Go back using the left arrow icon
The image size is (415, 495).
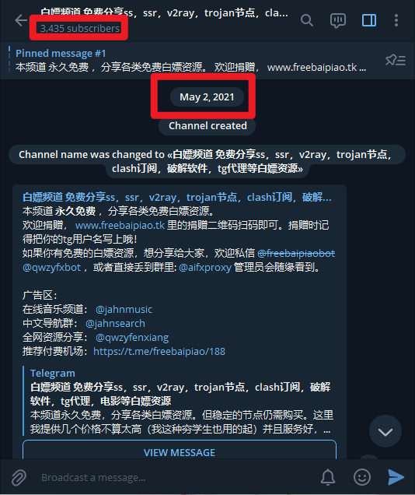tap(21, 20)
